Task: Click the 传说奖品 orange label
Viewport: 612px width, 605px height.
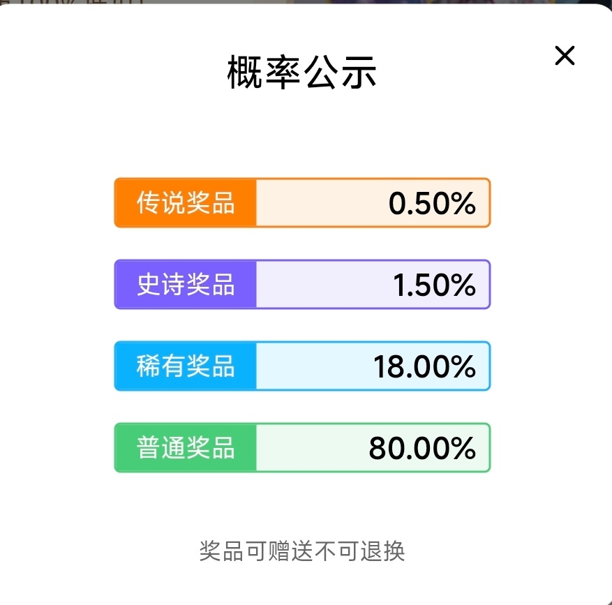Action: (186, 202)
